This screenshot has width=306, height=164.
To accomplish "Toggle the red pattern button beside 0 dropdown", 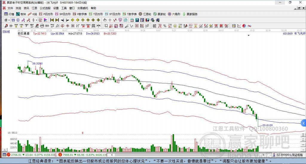I will [x=40, y=20].
